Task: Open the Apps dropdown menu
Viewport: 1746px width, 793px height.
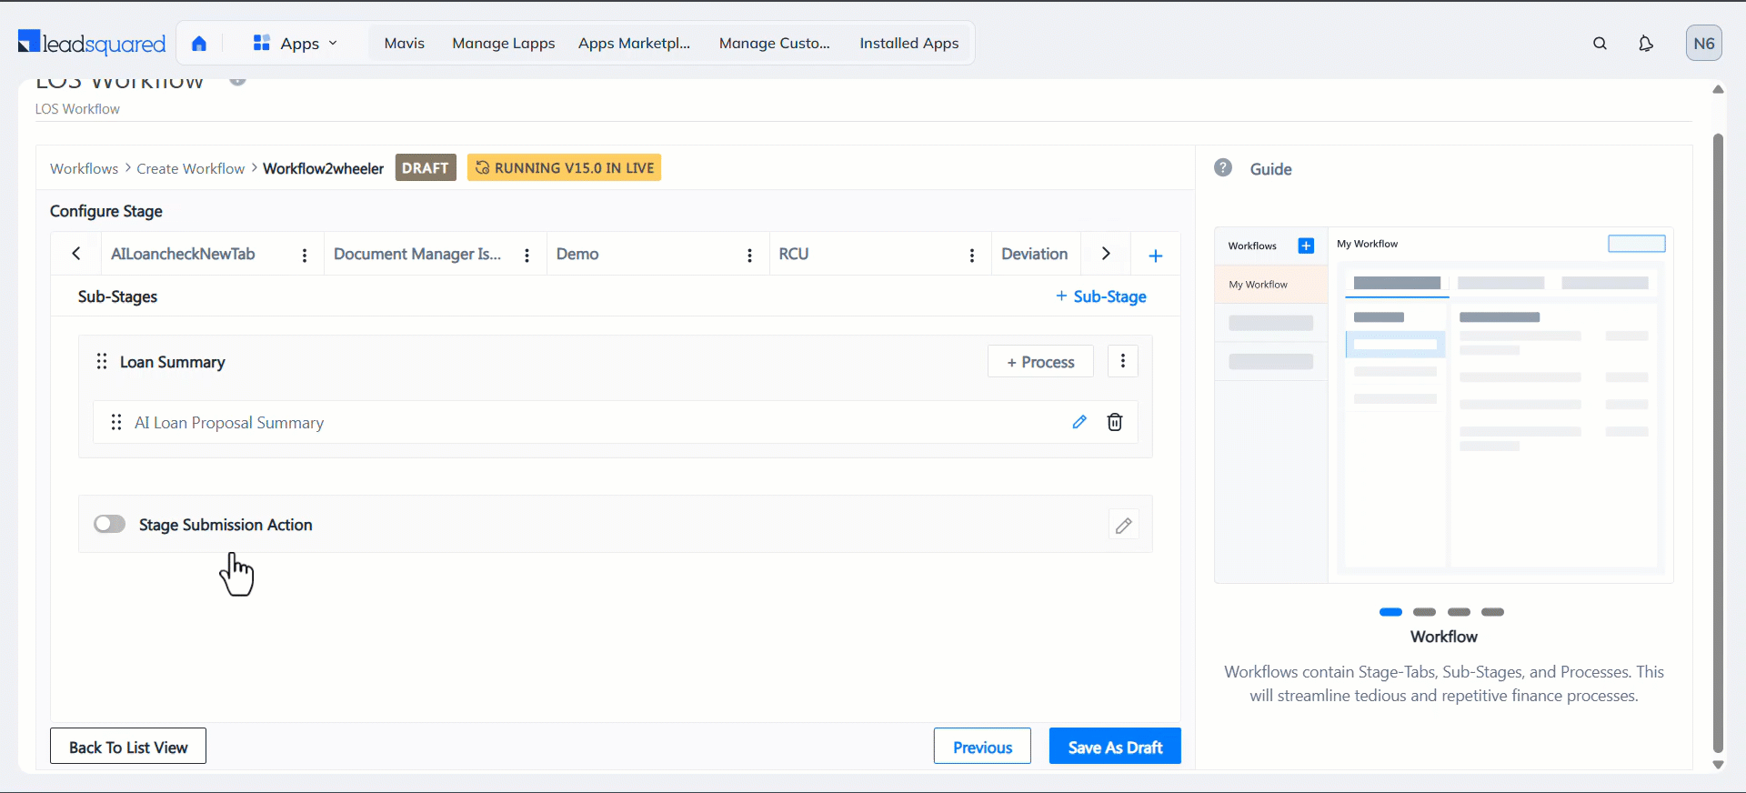Action: [296, 44]
